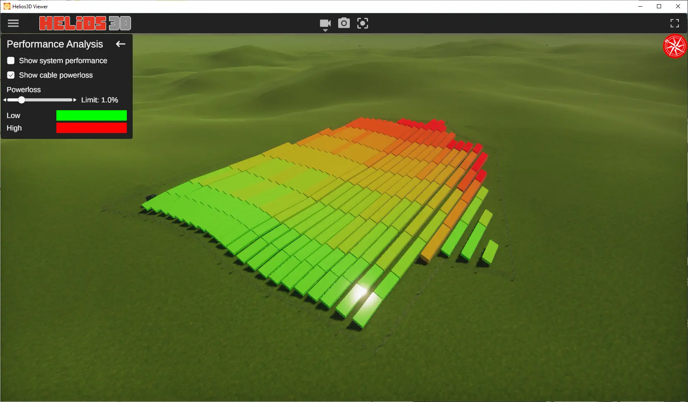The height and width of the screenshot is (402, 688).
Task: Expand the dropdown arrow below video camera
Action: coord(325,31)
